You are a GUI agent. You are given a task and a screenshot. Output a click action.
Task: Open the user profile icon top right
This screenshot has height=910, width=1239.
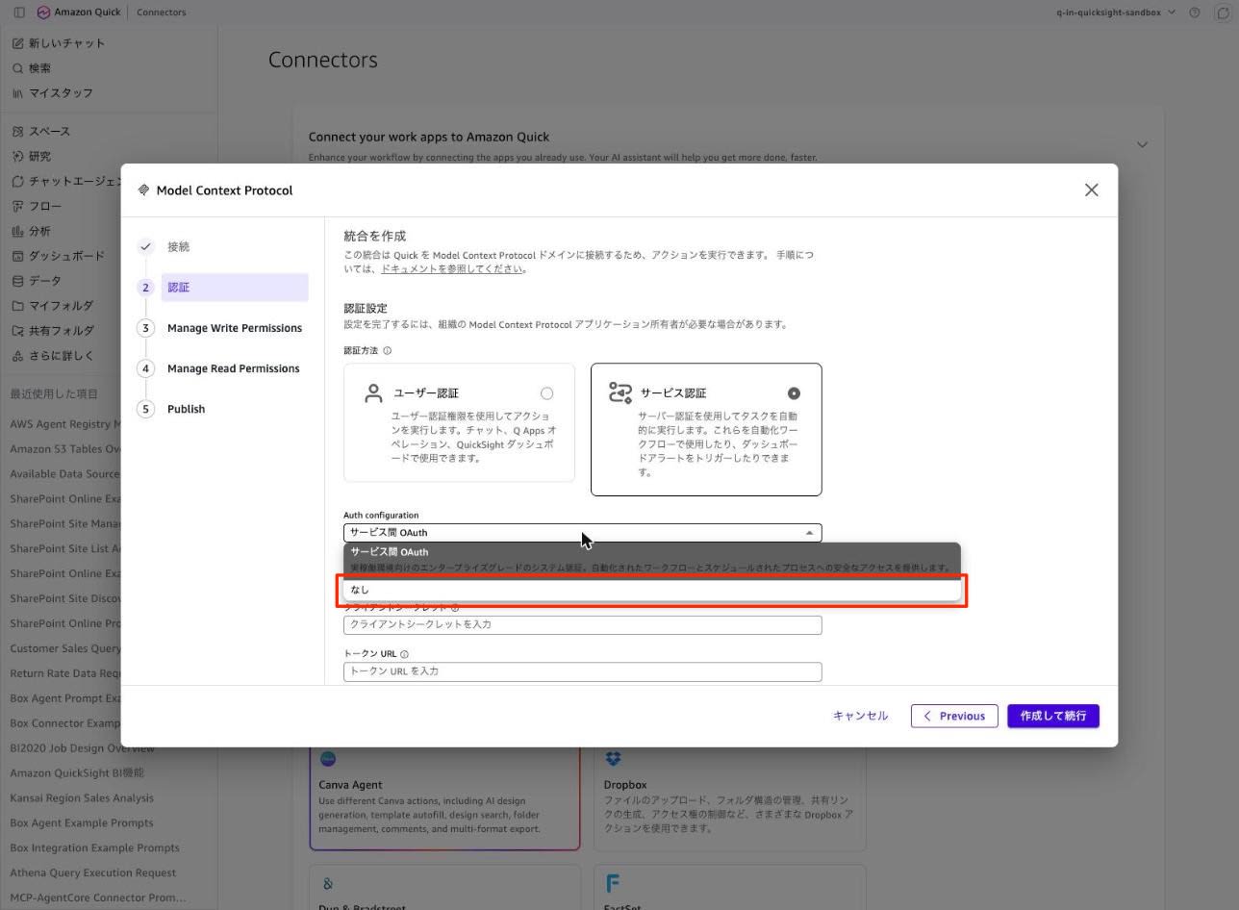click(1223, 13)
